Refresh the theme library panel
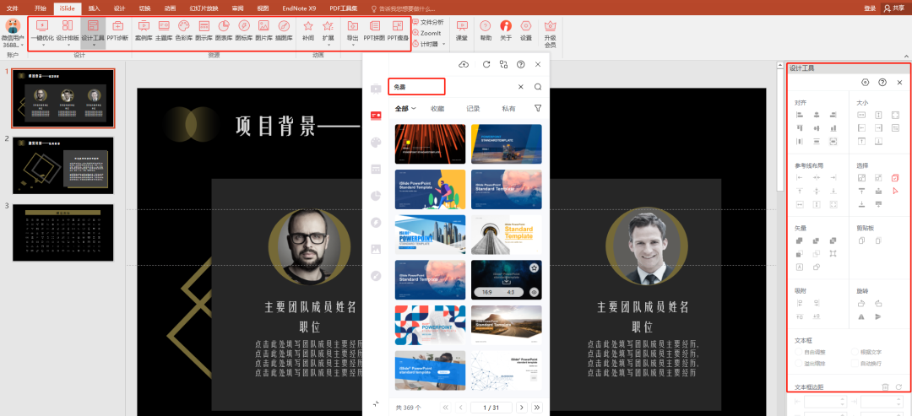The image size is (912, 416). 486,64
